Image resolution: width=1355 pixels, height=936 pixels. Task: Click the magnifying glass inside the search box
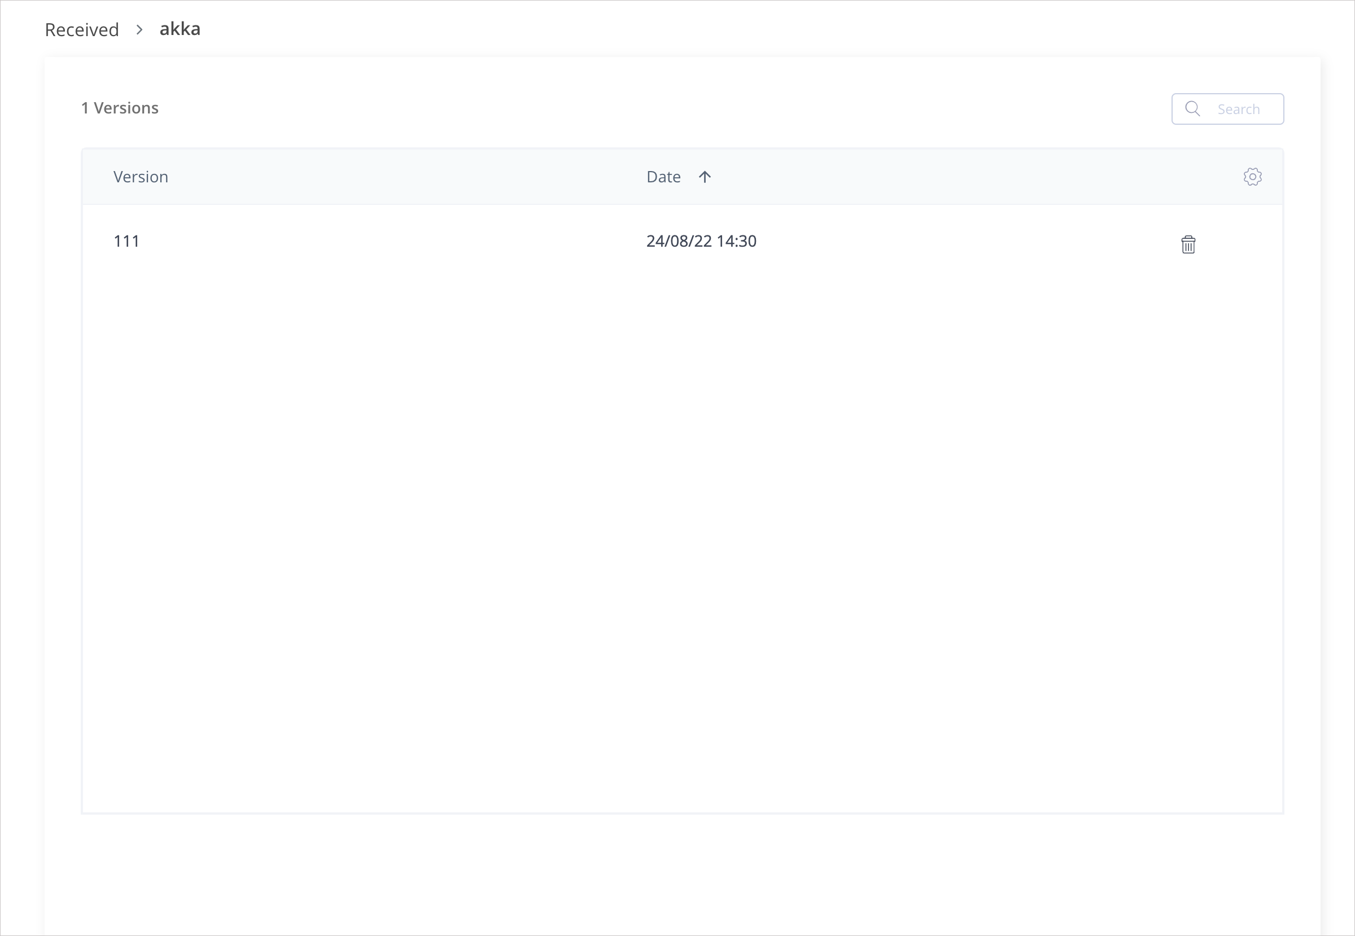pyautogui.click(x=1192, y=108)
